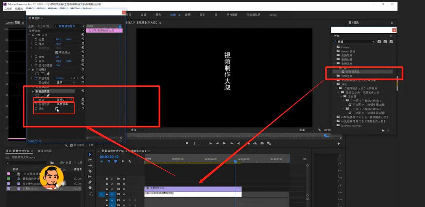
Task: Uncheck the 等比缩放 uniform scale checkbox
Action: [57, 52]
